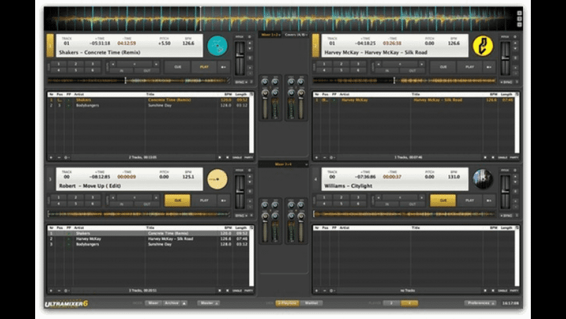Click the loop IN button on deck 1
Image resolution: width=566 pixels, height=319 pixels.
121,70
